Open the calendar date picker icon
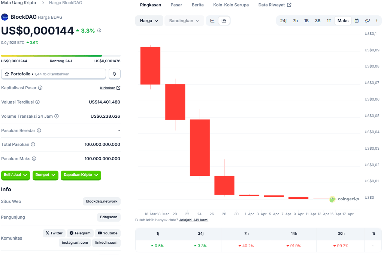387x255 pixels. (x=356, y=21)
